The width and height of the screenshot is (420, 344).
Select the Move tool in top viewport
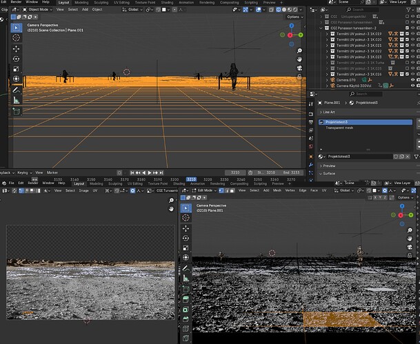pos(17,49)
